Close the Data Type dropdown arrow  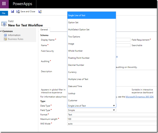pyautogui.click(x=114, y=106)
